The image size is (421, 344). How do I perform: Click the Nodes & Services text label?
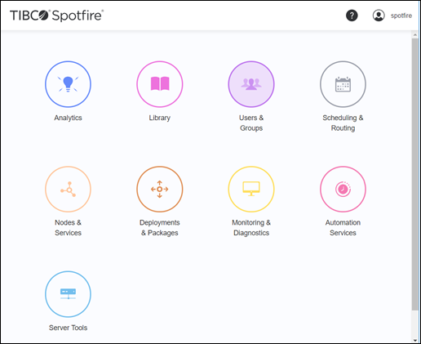(x=68, y=228)
